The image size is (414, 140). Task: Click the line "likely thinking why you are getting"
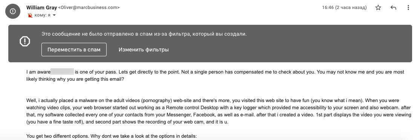(75, 80)
